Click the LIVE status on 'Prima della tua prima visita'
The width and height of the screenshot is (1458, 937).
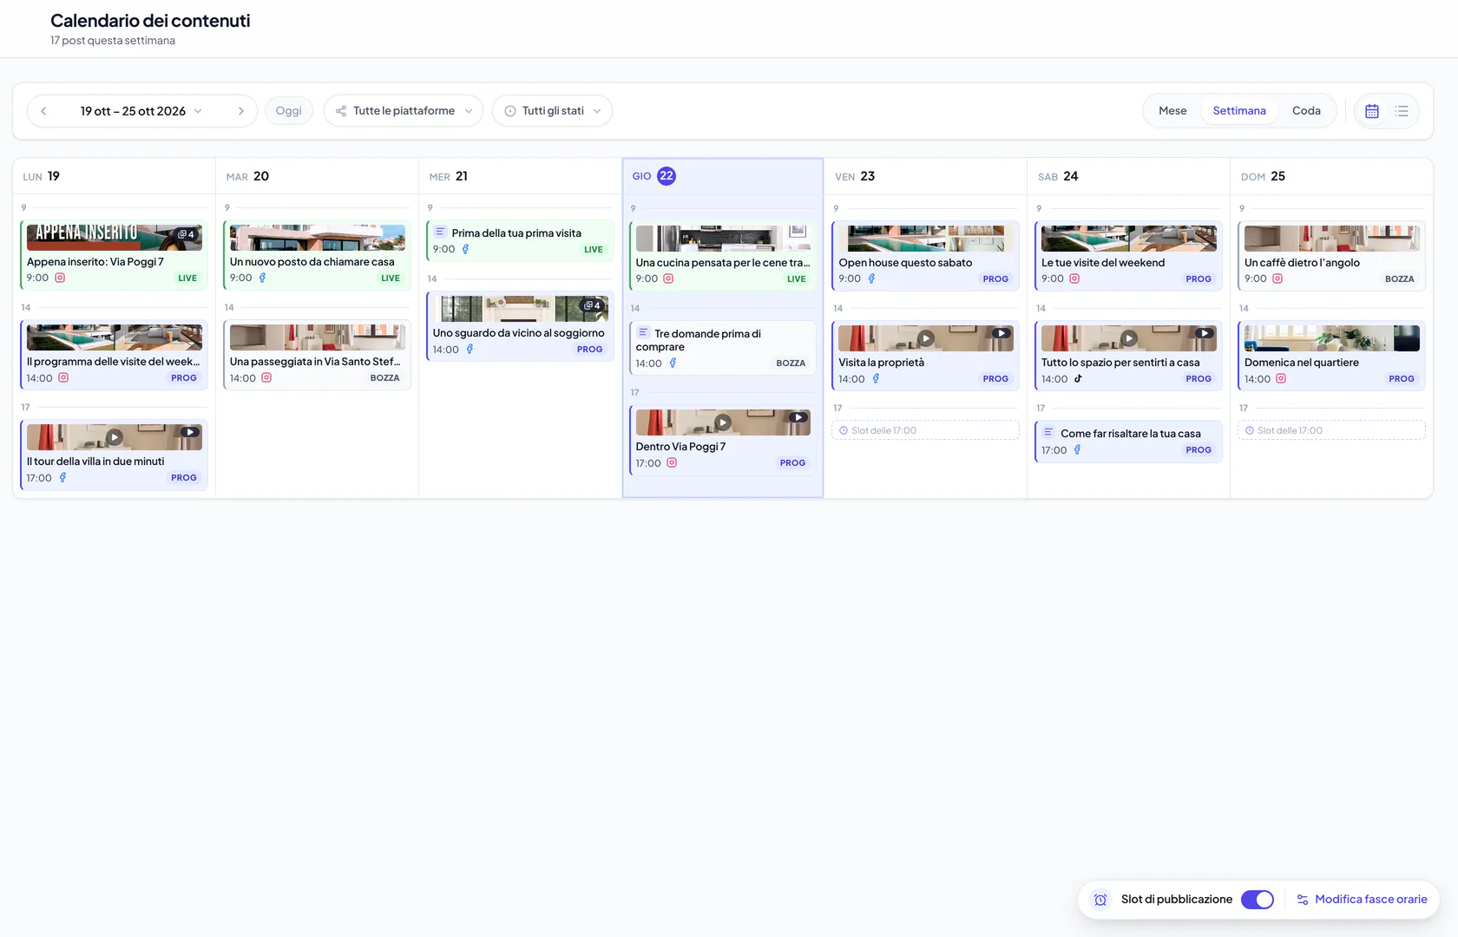click(594, 250)
